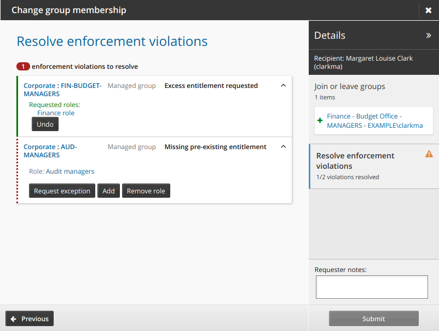The height and width of the screenshot is (331, 439).
Task: Go back with the Previous button
Action: [x=30, y=318]
